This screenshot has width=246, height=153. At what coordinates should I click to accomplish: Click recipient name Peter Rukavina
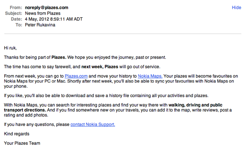pyautogui.click(x=40, y=25)
